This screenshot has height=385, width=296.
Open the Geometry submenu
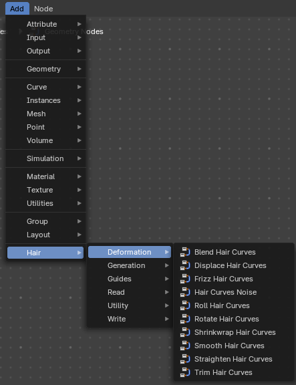[45, 69]
